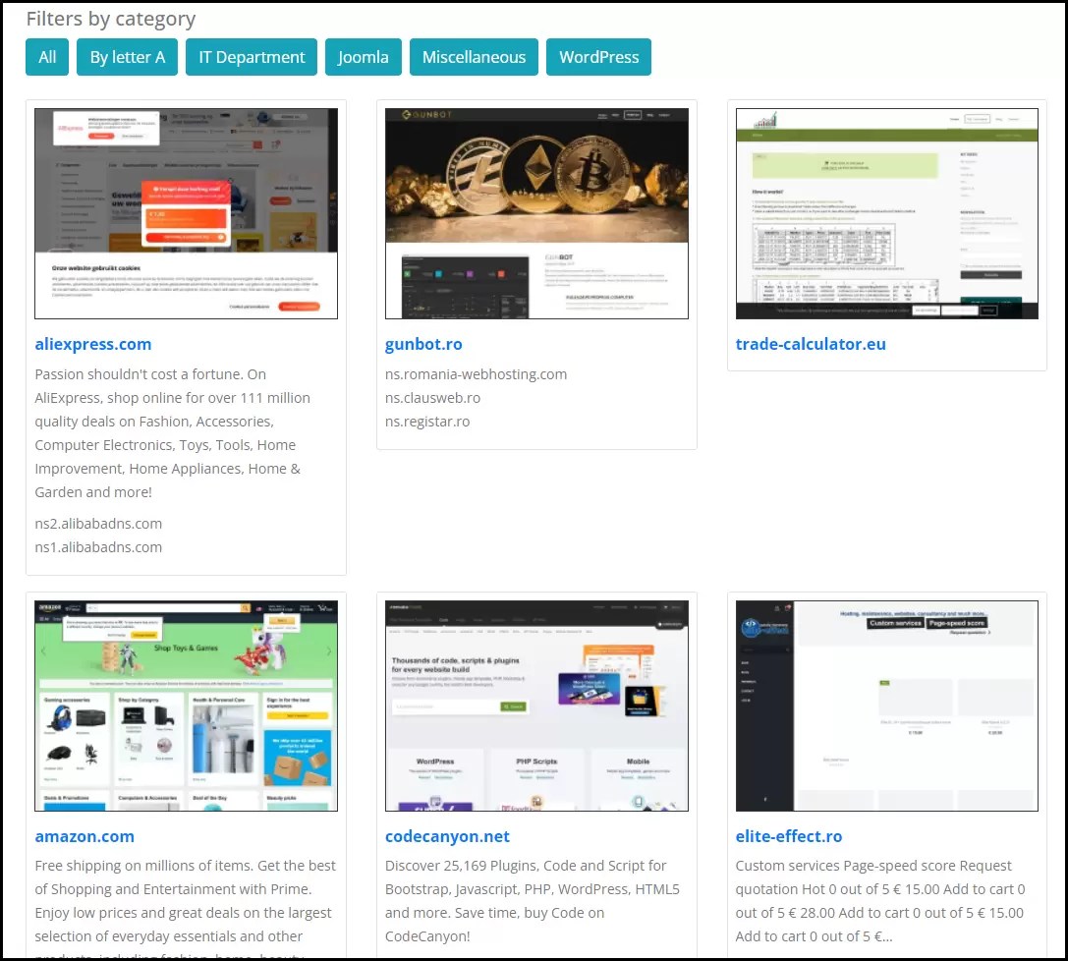Click the 'Custom services Page-speed score' description
The width and height of the screenshot is (1068, 961).
point(880,901)
